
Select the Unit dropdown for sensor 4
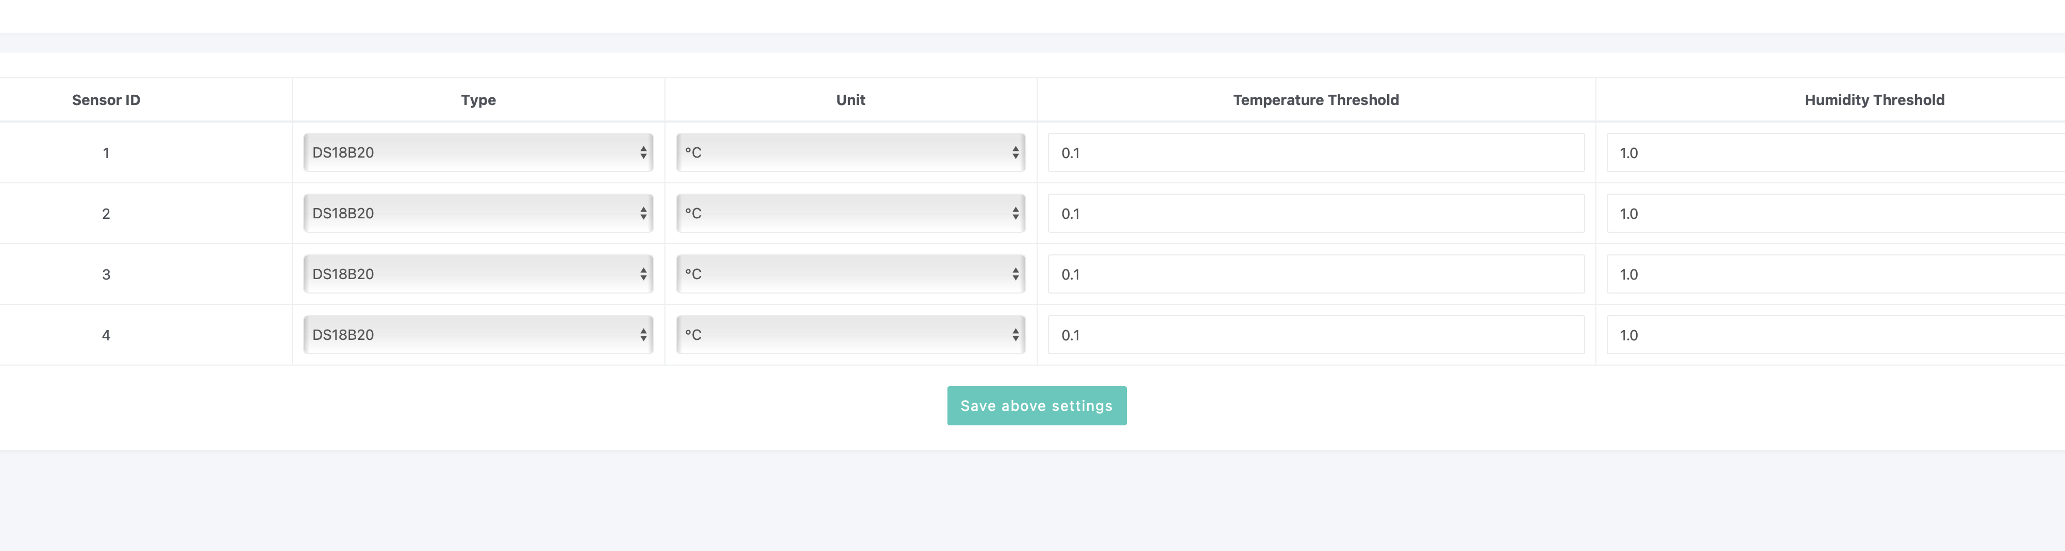(x=850, y=335)
